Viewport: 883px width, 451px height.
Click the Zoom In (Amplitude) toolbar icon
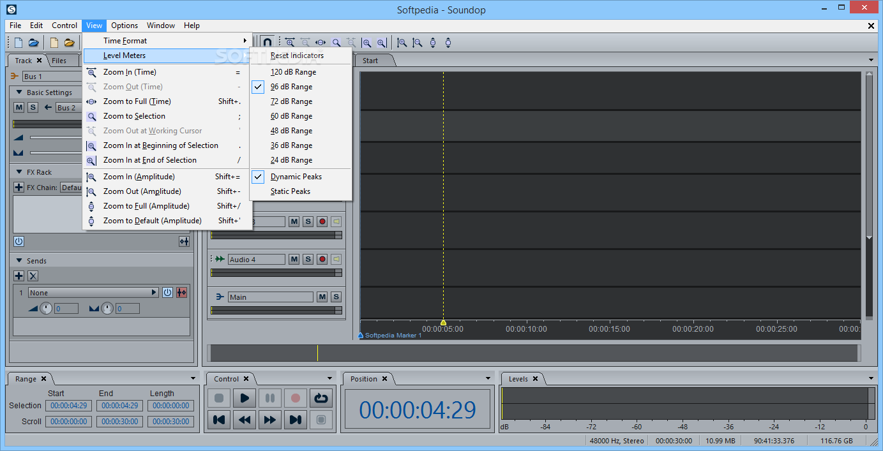[x=402, y=43]
